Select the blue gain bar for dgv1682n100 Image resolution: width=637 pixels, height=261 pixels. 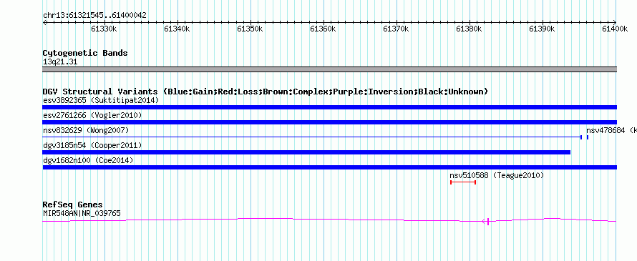click(329, 167)
